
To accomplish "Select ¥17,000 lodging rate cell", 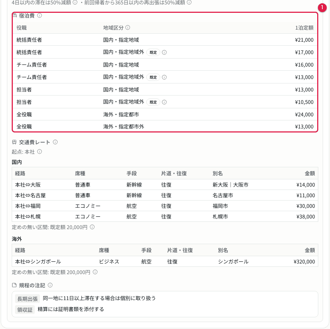I will (304, 52).
